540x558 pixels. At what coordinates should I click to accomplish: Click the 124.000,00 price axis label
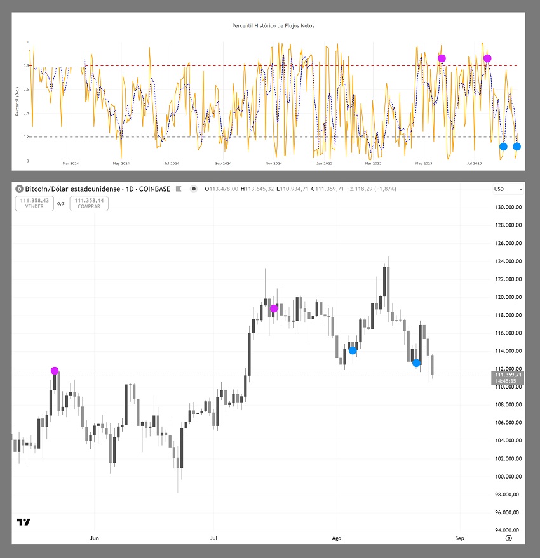tap(508, 261)
